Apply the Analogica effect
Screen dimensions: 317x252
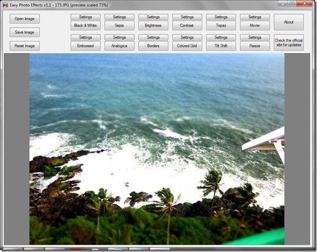[119, 46]
